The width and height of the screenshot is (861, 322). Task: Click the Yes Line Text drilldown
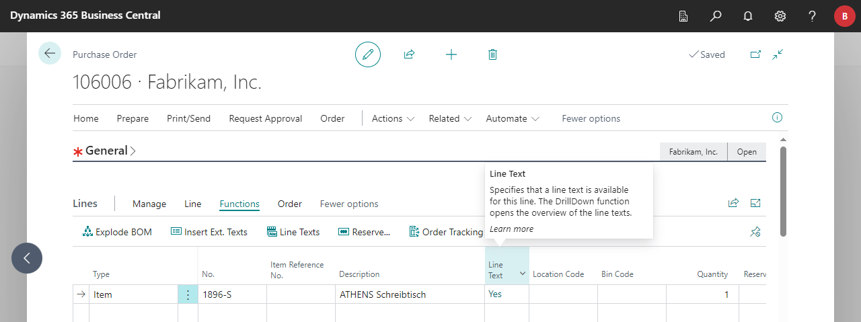pyautogui.click(x=495, y=294)
